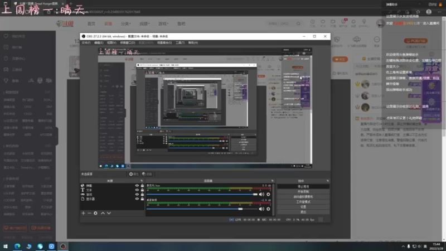Viewport: 446px width, 251px height.
Task: Click the Douyu search input field
Action: 282,23
